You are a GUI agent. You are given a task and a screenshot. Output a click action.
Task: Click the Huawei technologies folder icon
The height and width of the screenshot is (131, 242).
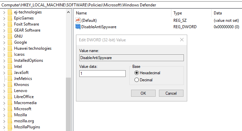coord(10,48)
